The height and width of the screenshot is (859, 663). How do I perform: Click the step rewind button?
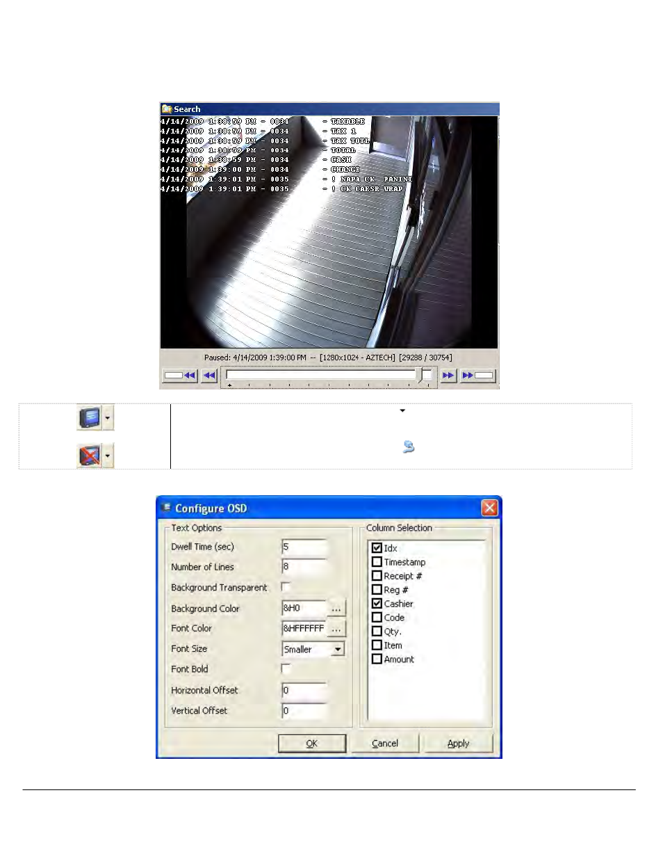[x=210, y=376]
